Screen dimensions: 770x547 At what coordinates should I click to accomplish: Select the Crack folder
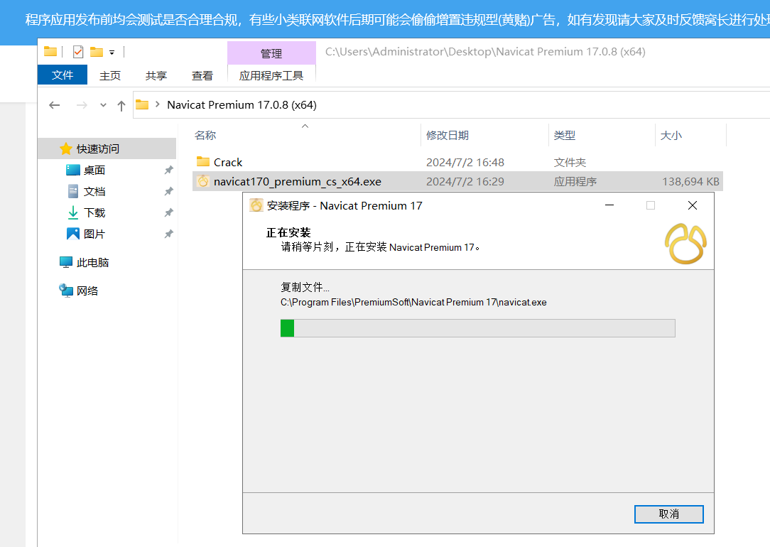[x=228, y=162]
